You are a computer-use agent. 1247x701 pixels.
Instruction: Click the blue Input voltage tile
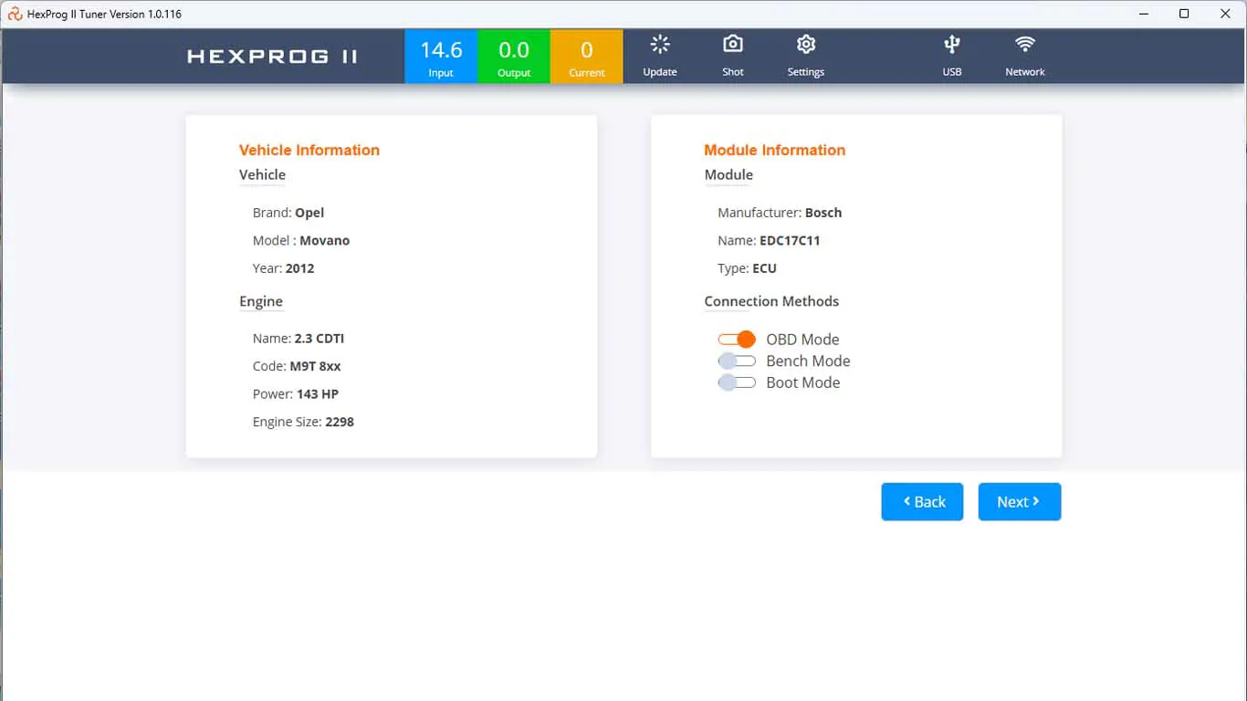[441, 57]
